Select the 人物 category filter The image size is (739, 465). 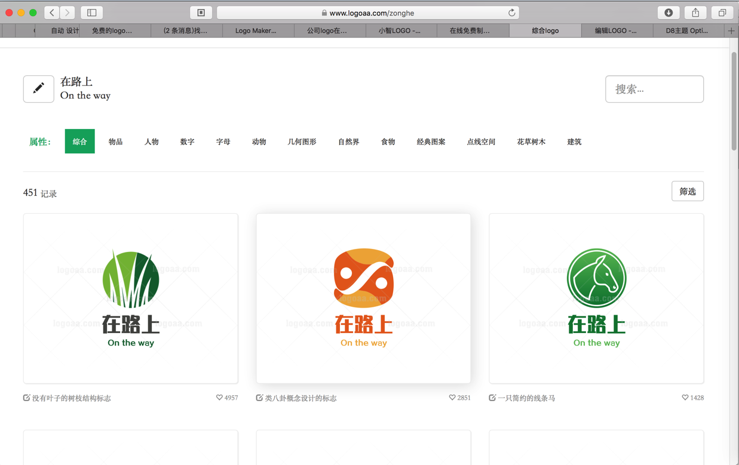tap(152, 141)
